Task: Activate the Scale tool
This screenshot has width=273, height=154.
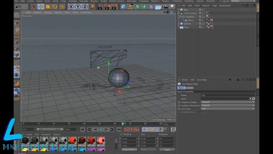Action: [x=47, y=7]
